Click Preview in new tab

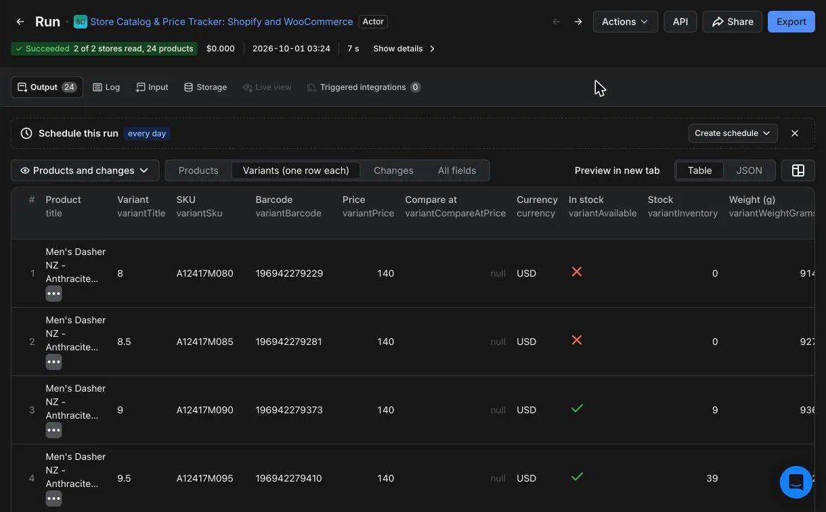[617, 170]
